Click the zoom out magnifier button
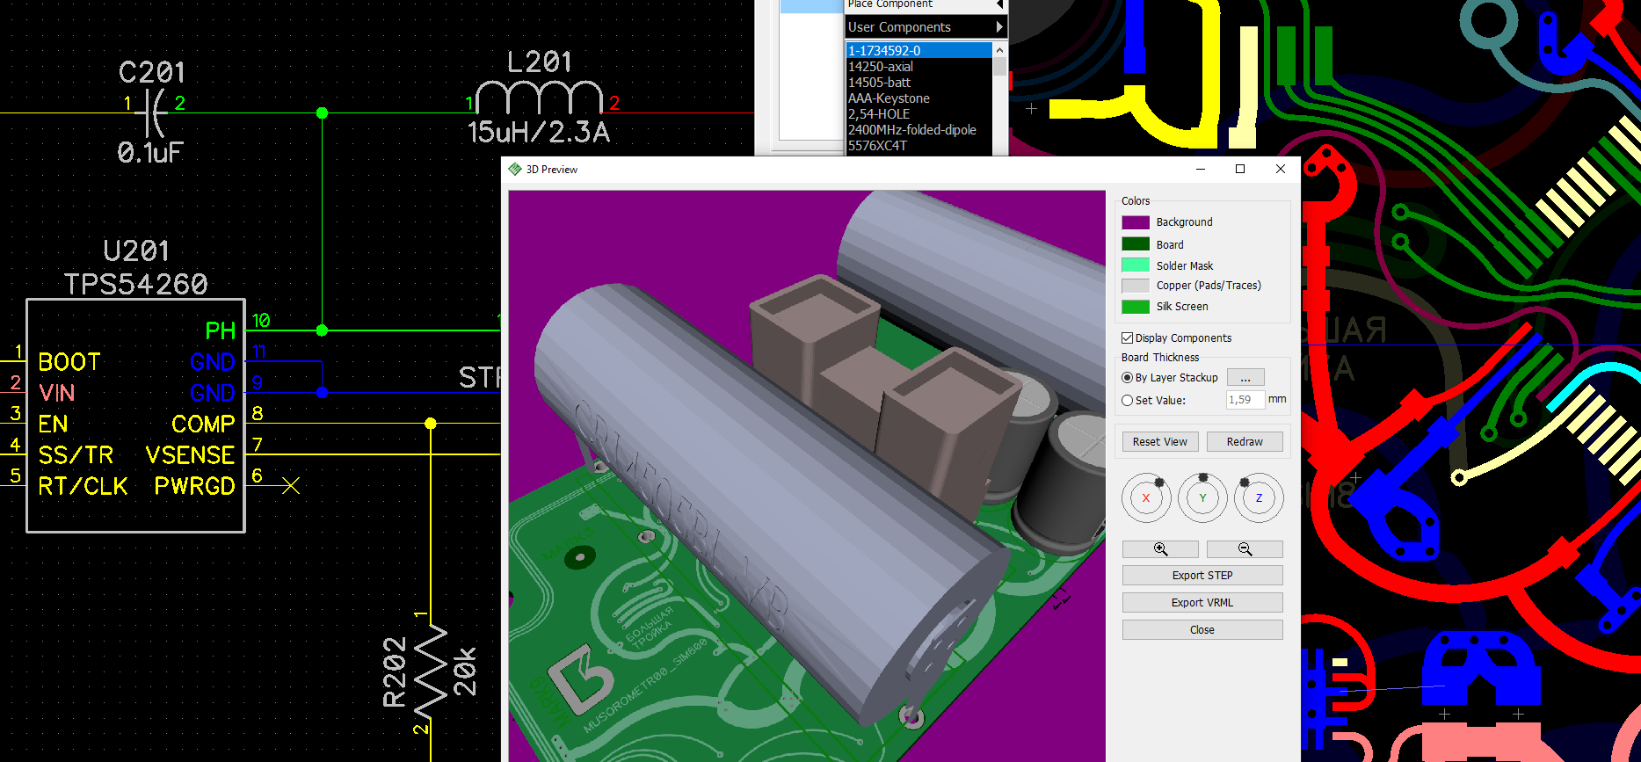The width and height of the screenshot is (1641, 762). point(1245,549)
